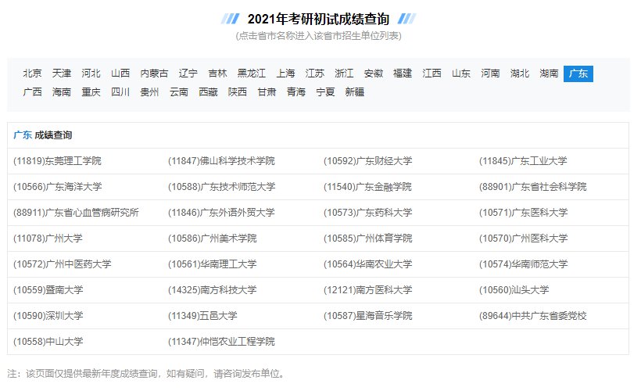Select the highlighted 广东 province tab
641x391 pixels.
(x=578, y=74)
